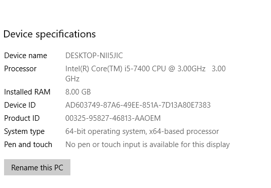Select the Installed RAM label
Image resolution: width=271 pixels, height=188 pixels.
tap(27, 92)
